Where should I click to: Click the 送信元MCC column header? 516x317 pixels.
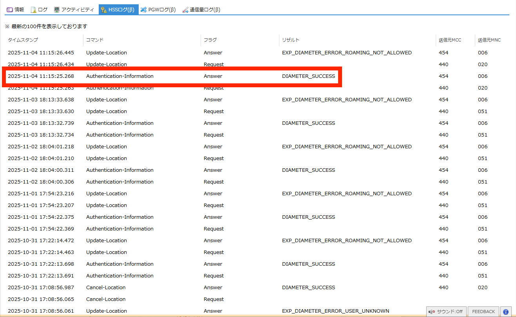point(450,40)
